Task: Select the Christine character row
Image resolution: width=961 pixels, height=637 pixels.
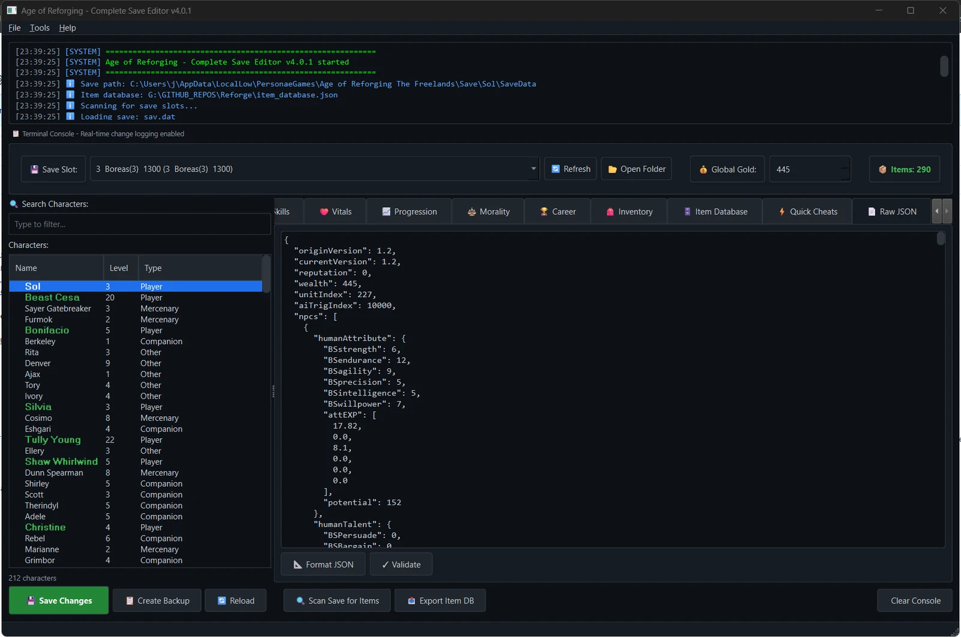Action: [x=136, y=527]
